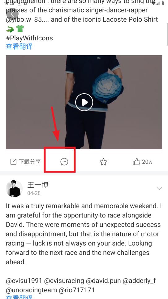Image resolution: width=168 pixels, height=299 pixels.
Task: Open the @evisu1991 mention
Action: pyautogui.click(x=24, y=280)
